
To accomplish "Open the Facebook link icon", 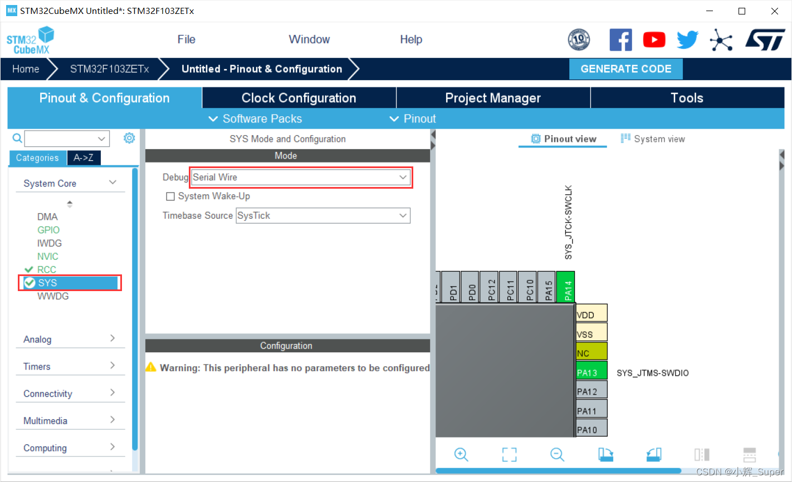I will coord(620,40).
